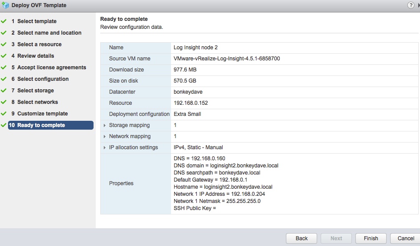Click the disabled Next button
This screenshot has height=246, width=420.
336,238
